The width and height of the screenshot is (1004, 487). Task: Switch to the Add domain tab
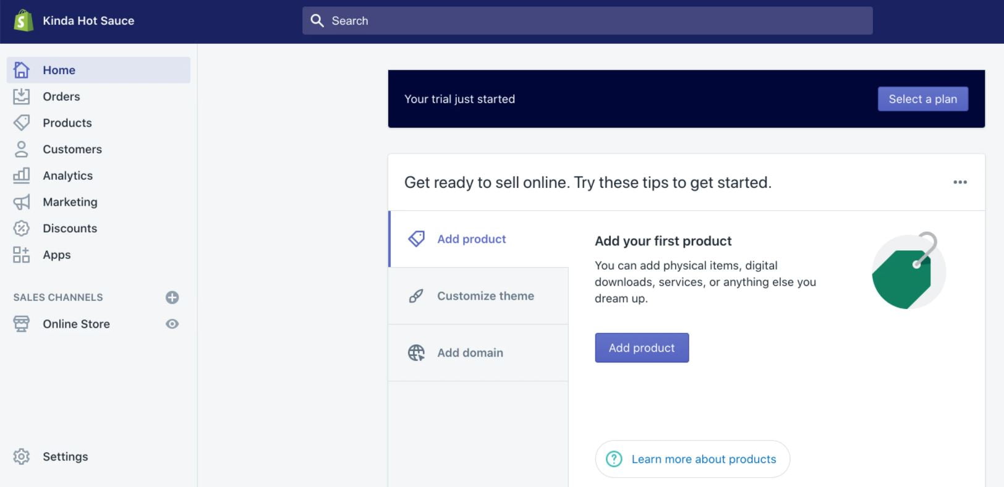click(470, 352)
